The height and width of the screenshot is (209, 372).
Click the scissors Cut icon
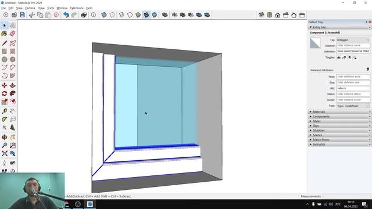pos(32,15)
